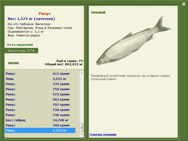
Task: Click the Трофейный экземпляр description text
Action: (x=131, y=77)
